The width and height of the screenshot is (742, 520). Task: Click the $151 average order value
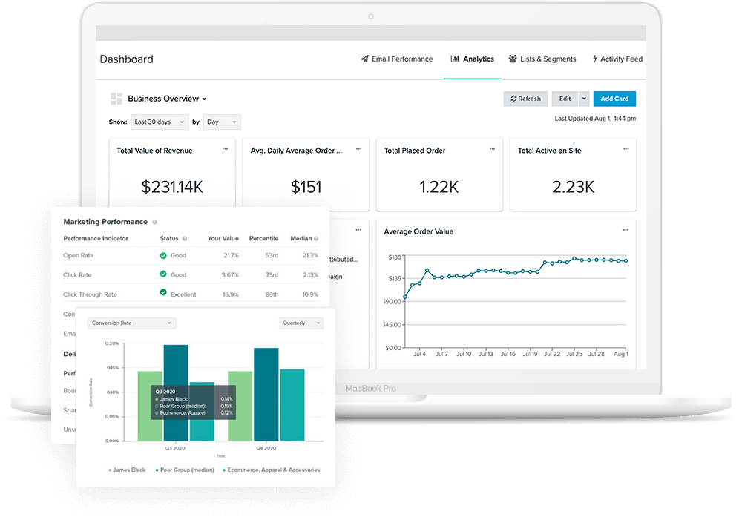(x=306, y=187)
